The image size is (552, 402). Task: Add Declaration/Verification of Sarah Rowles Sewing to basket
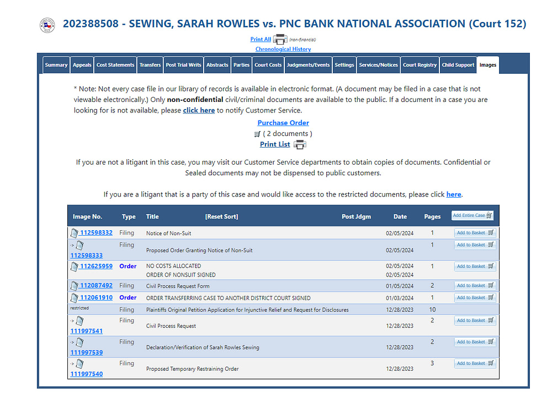pyautogui.click(x=475, y=342)
